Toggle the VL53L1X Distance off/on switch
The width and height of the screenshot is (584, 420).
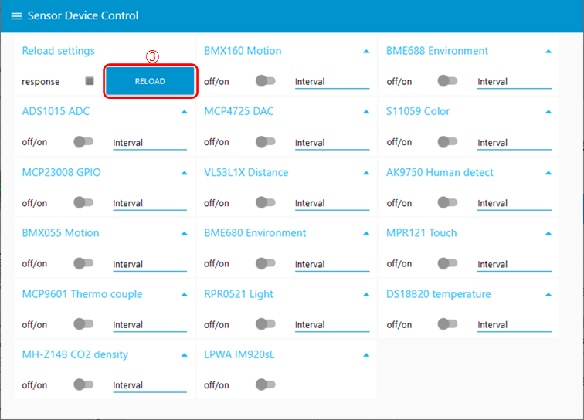(266, 202)
